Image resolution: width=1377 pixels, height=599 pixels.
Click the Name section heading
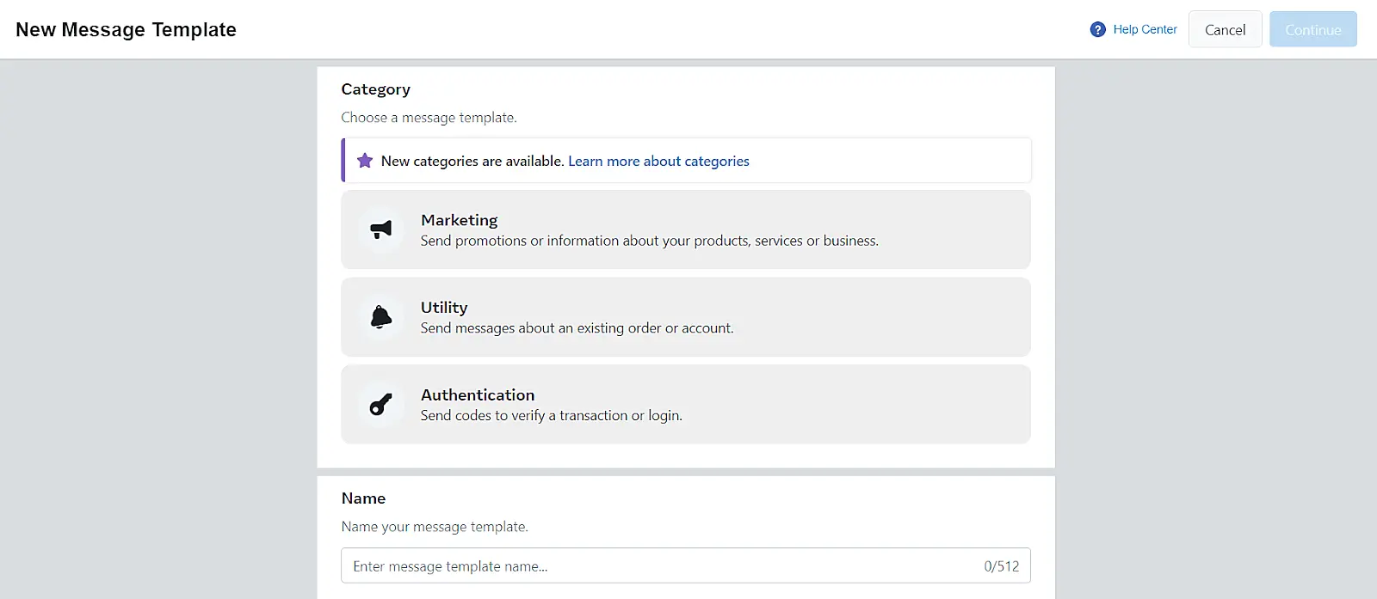(x=363, y=498)
